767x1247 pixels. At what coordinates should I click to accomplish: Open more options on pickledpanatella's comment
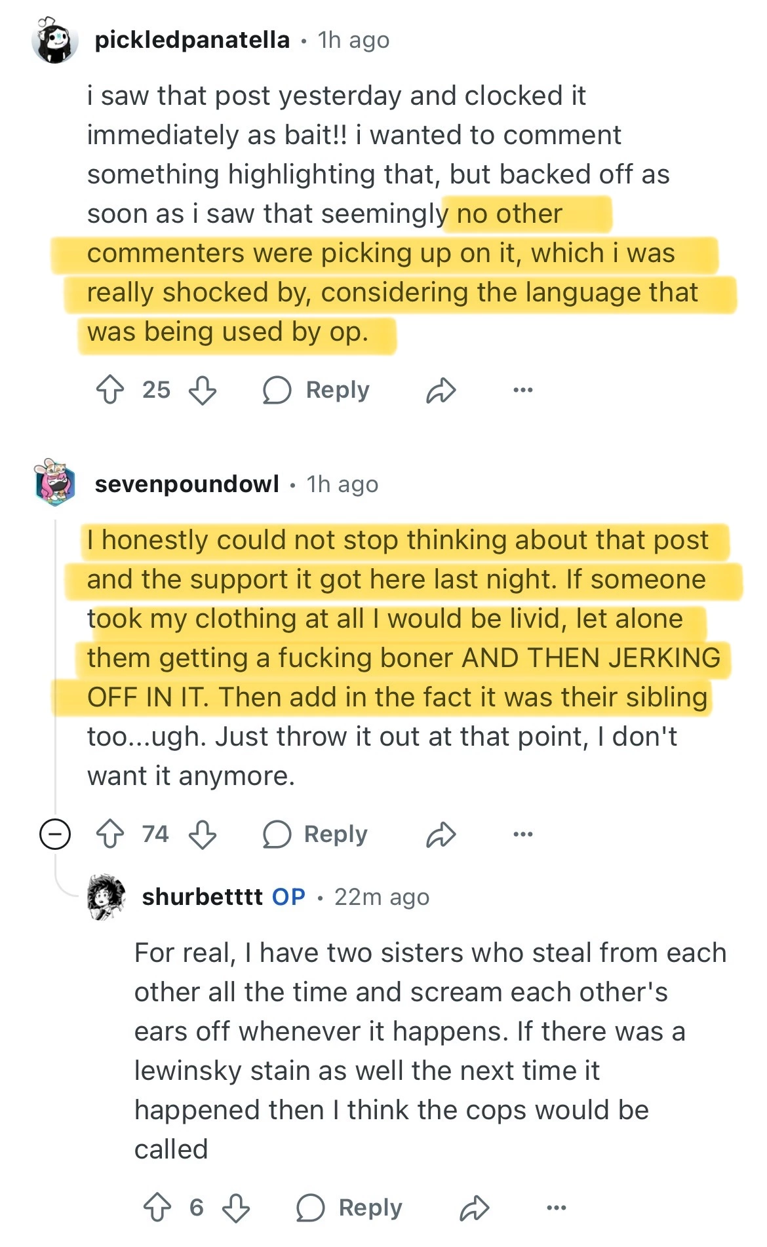point(522,391)
